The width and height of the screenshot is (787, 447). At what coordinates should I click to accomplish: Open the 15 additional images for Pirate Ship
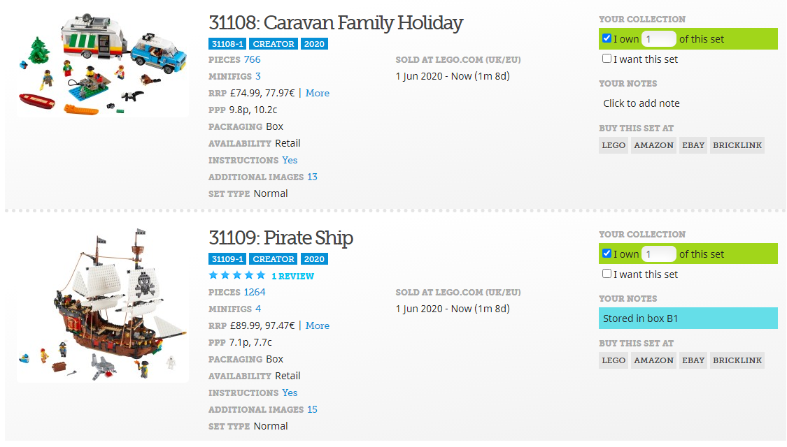pyautogui.click(x=312, y=409)
